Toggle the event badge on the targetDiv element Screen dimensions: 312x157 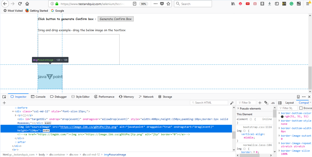tap(48, 123)
